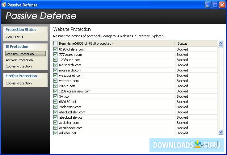227x155 pixels.
Task: Close the Passive Defense window
Action: [x=222, y=5]
